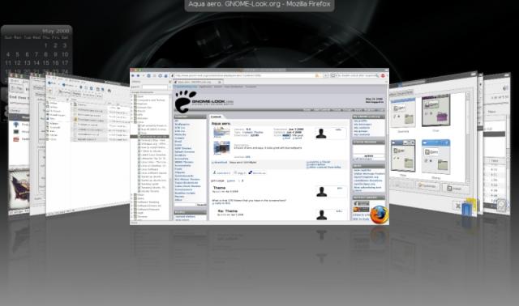This screenshot has width=519, height=306.
Task: Open the tab list dropdown at the tab bar's right end
Action: click(x=386, y=82)
